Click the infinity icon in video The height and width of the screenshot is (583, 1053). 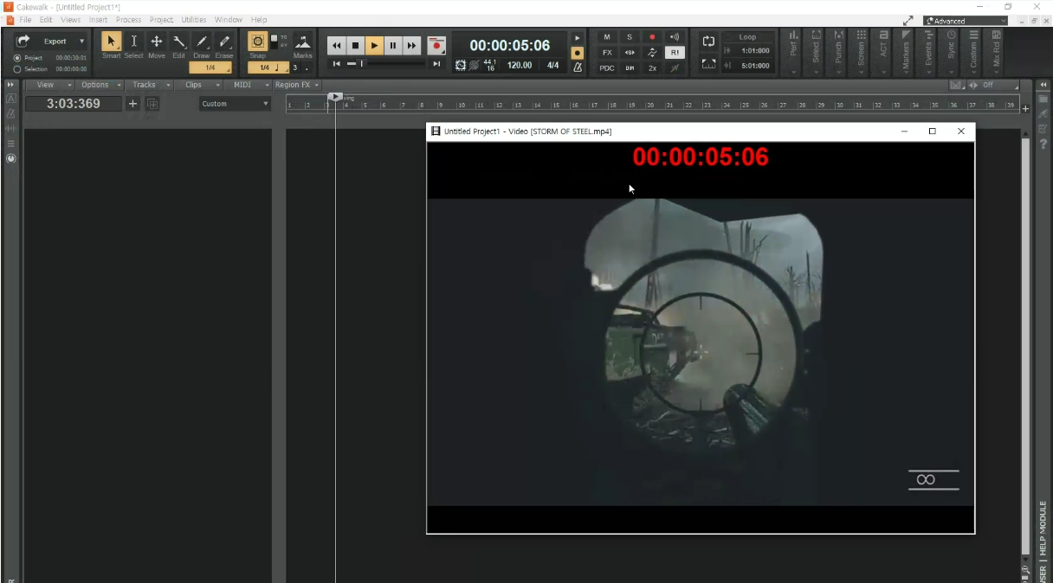pyautogui.click(x=926, y=480)
